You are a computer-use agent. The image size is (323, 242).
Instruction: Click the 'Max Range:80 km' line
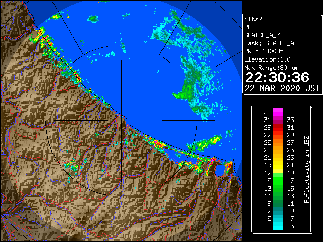point(271,68)
